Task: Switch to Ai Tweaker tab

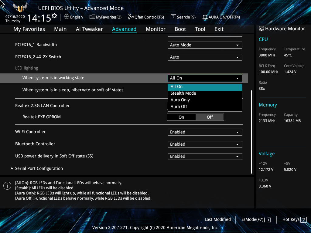Action: click(x=89, y=29)
